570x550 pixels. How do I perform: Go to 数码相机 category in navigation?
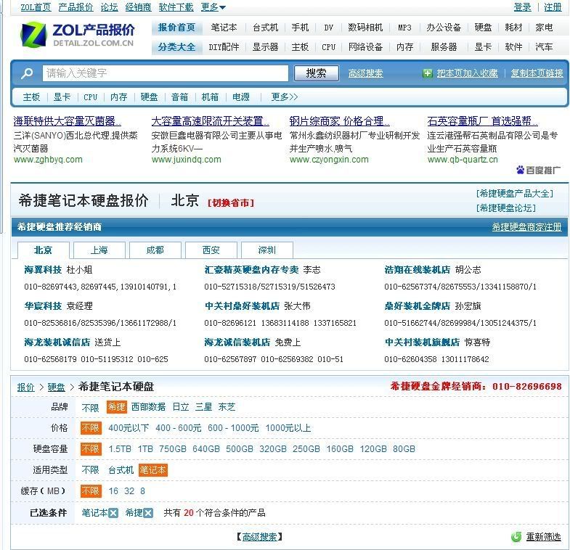tap(365, 28)
